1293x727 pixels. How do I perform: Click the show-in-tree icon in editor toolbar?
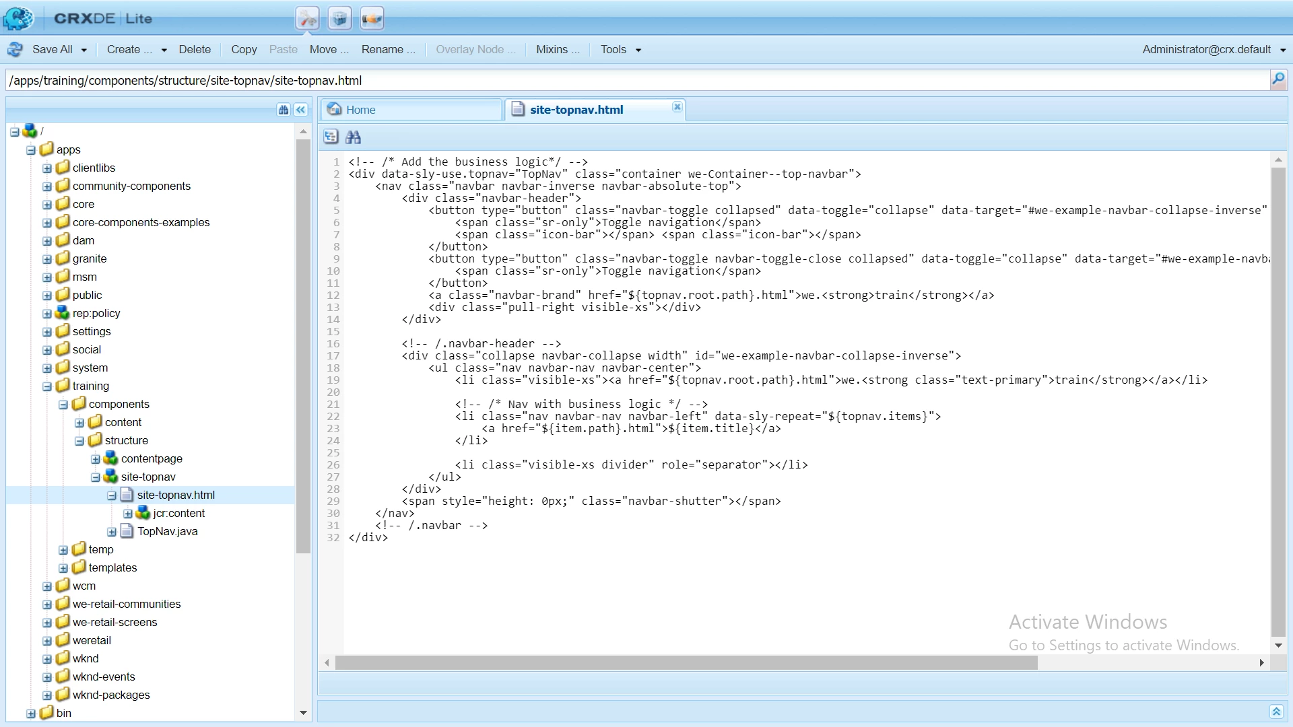click(x=331, y=137)
